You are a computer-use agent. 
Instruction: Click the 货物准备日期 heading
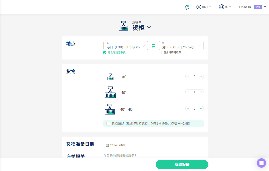point(80,144)
